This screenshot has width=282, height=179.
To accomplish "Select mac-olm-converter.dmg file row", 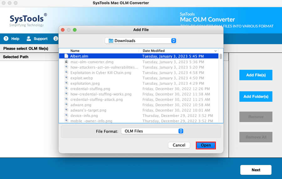I will click(x=138, y=62).
